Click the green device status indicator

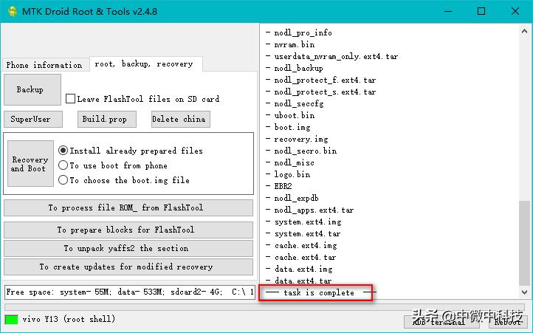[x=11, y=320]
